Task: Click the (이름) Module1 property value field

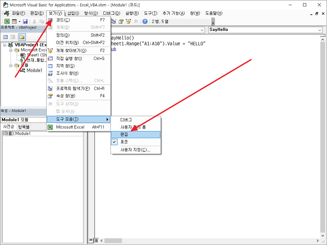Action: point(49,134)
